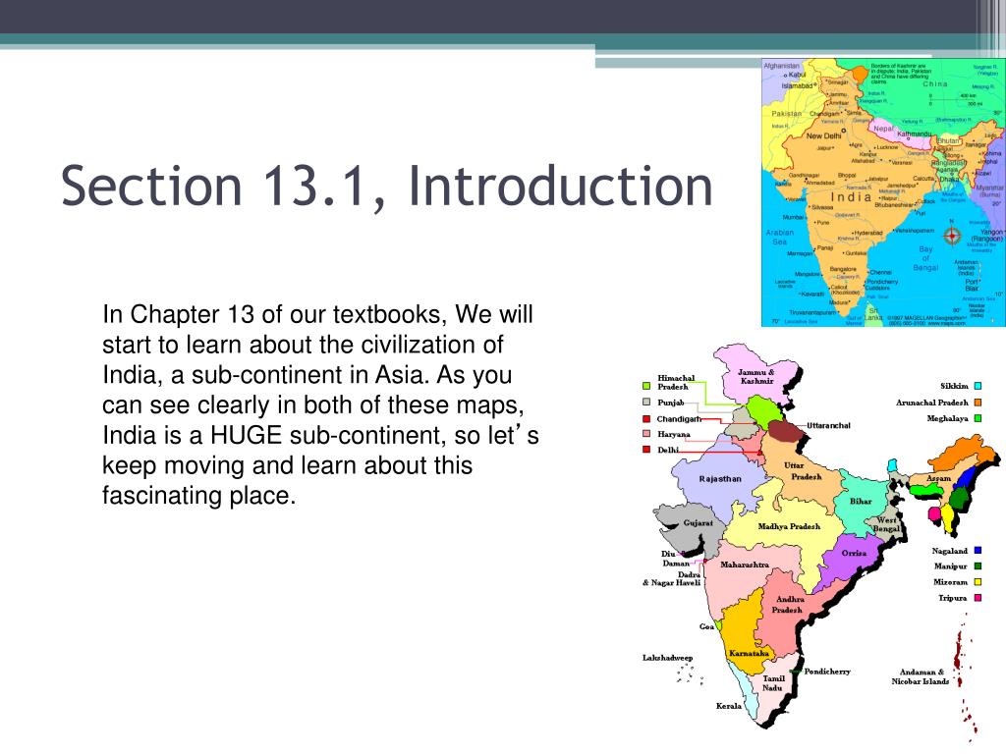
Task: Click the green Meghalaya legend swatch
Action: point(978,418)
